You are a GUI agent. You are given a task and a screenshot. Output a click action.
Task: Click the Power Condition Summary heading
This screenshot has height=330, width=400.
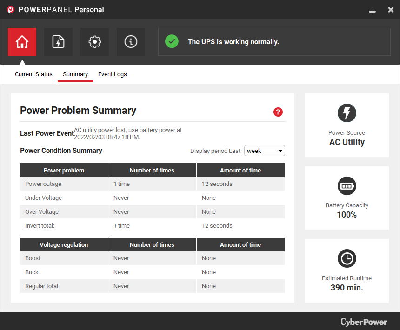click(61, 151)
